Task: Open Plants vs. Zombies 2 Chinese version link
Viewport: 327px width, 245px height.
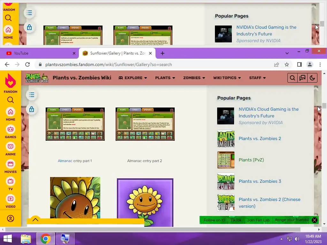Action: pos(270,203)
